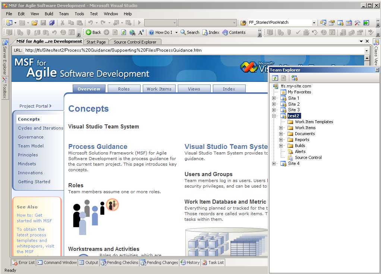Image resolution: width=381 pixels, height=274 pixels.
Task: Click the web browser Refresh page icon
Action: 123,32
